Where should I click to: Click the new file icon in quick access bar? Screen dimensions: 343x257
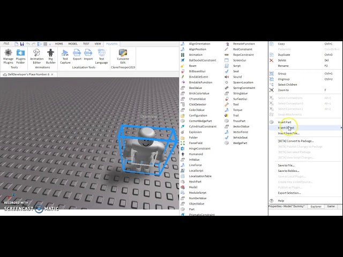[17, 44]
